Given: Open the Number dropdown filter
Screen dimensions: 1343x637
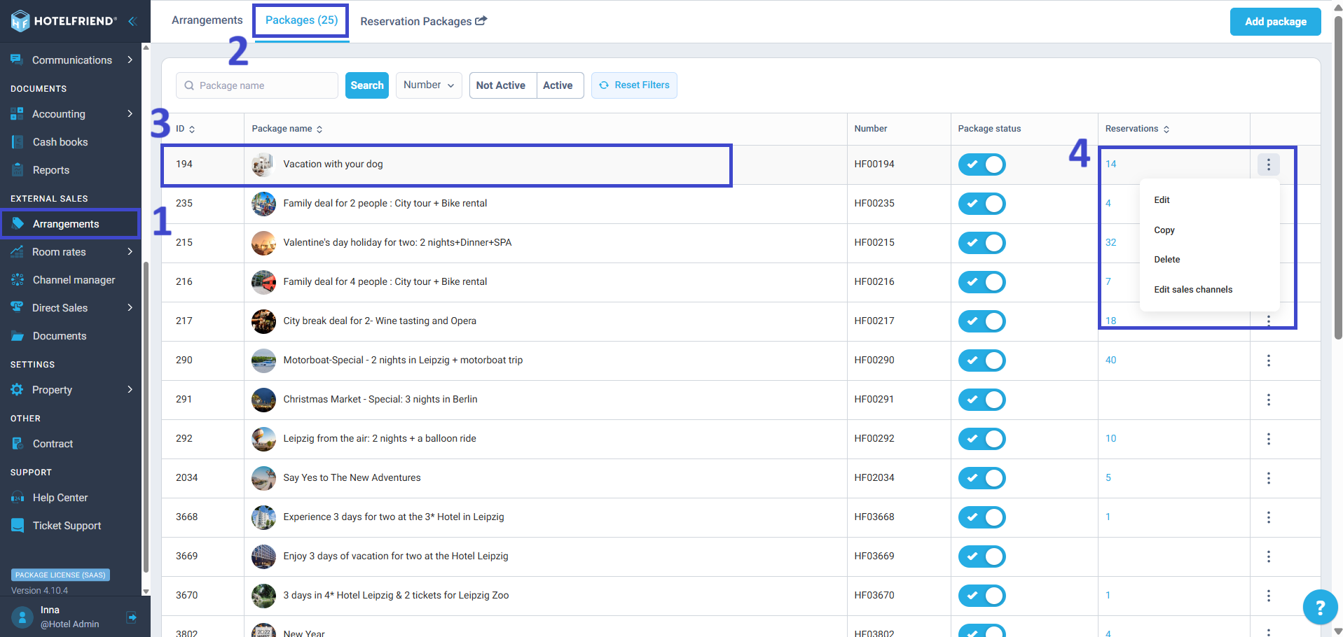Looking at the screenshot, I should (x=429, y=85).
